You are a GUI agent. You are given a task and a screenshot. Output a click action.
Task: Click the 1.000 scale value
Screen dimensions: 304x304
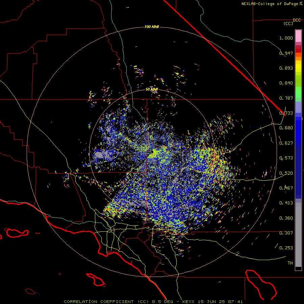point(286,38)
